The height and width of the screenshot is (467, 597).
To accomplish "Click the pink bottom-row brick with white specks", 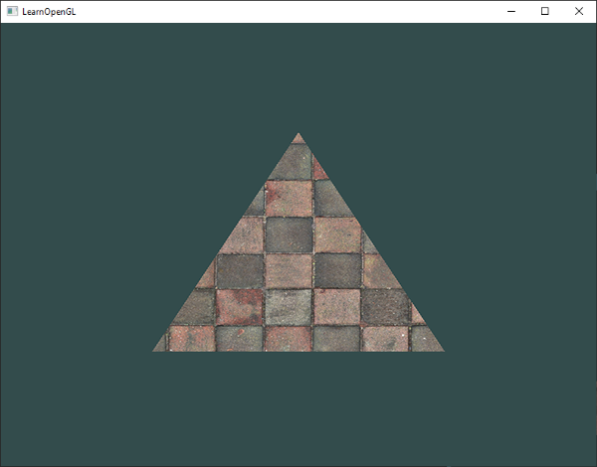I will coord(384,339).
